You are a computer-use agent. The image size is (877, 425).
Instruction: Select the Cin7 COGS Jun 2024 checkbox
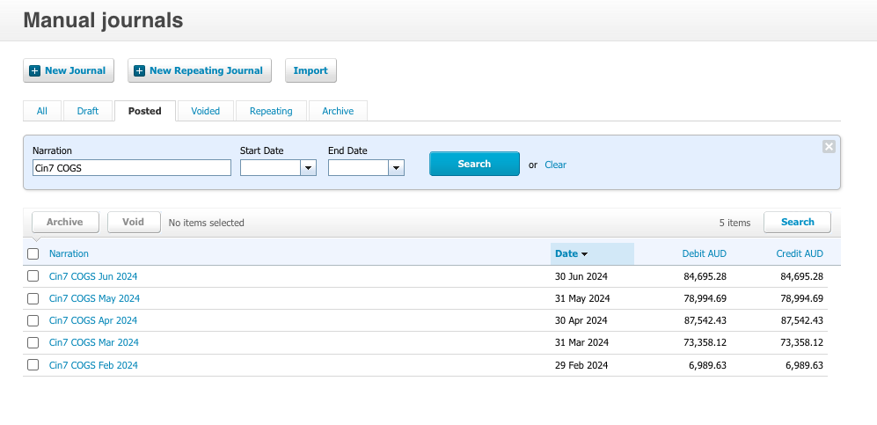pyautogui.click(x=33, y=276)
